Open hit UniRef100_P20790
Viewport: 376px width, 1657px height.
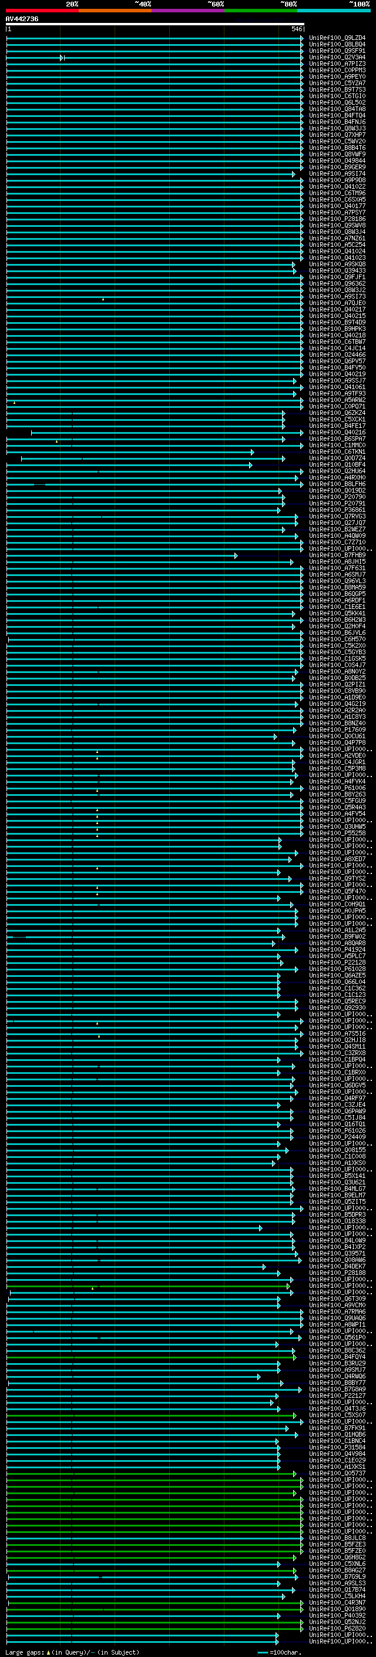[x=337, y=497]
